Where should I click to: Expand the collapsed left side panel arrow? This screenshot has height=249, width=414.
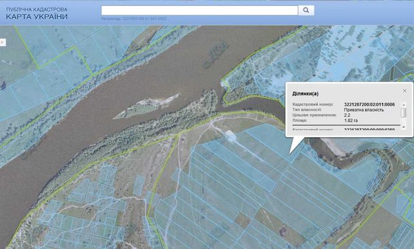(x=3, y=42)
